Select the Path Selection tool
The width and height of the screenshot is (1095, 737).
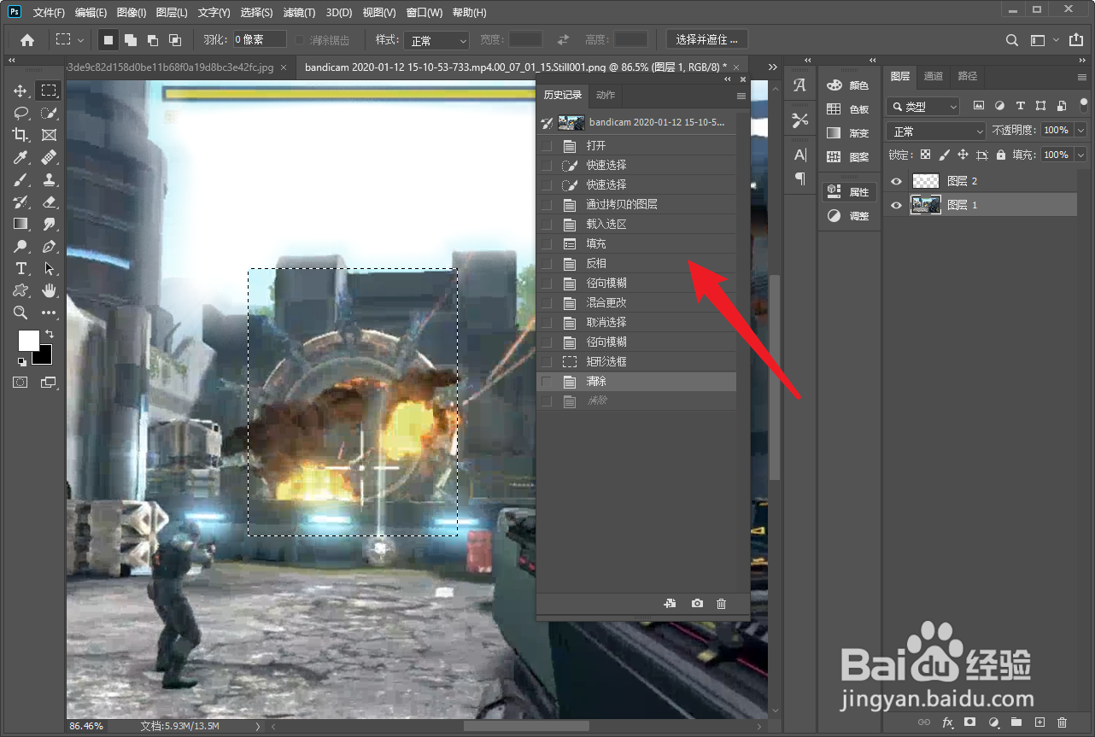click(50, 268)
